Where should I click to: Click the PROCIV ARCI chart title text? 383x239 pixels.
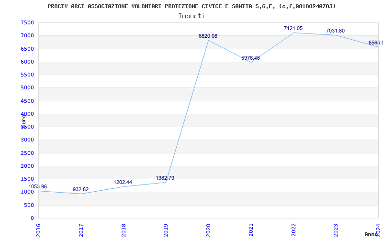(191, 6)
